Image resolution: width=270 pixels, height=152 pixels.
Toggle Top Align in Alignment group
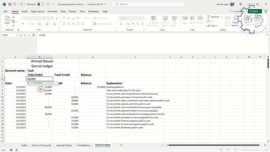click(x=64, y=18)
